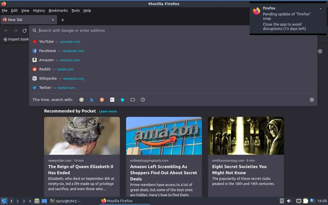Click the 16:00 taskbar clock
The image size is (328, 205).
pyautogui.click(x=322, y=201)
